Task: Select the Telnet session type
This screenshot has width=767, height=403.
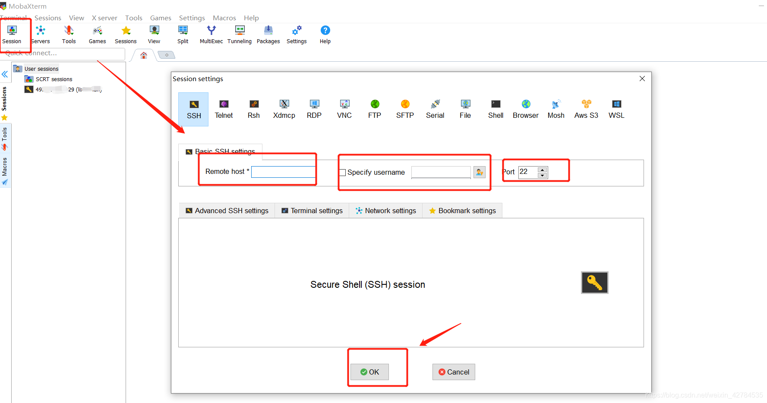Action: 224,109
